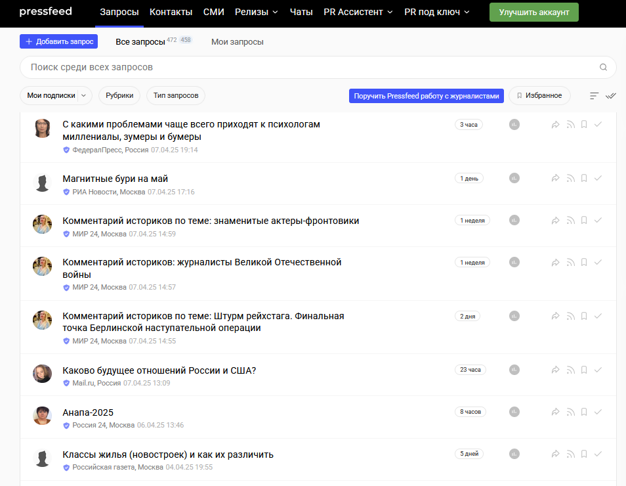Mark России и США request as read
Viewport: 626px width, 486px height.
(598, 370)
